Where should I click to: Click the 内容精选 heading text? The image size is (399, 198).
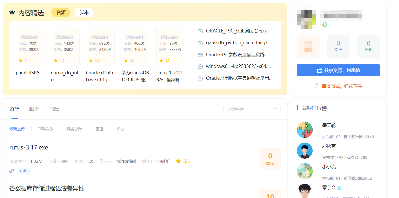point(31,13)
